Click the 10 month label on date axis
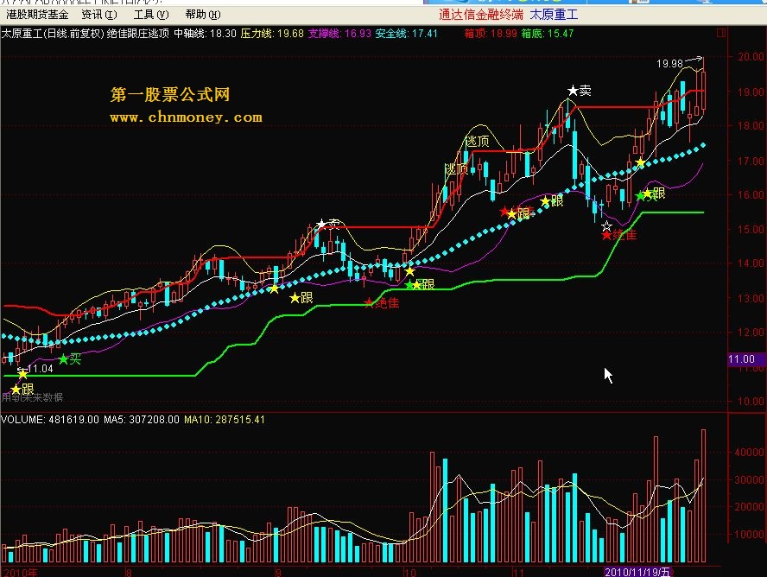The height and width of the screenshot is (577, 767). [x=409, y=572]
